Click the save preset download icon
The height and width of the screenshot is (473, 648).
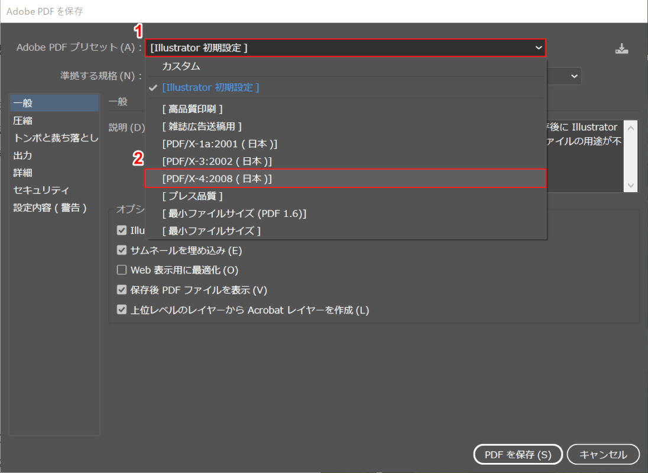coord(621,48)
